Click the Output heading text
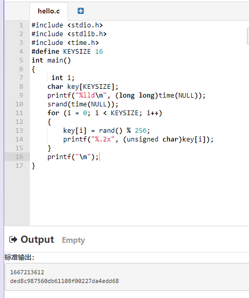 [x=37, y=240]
